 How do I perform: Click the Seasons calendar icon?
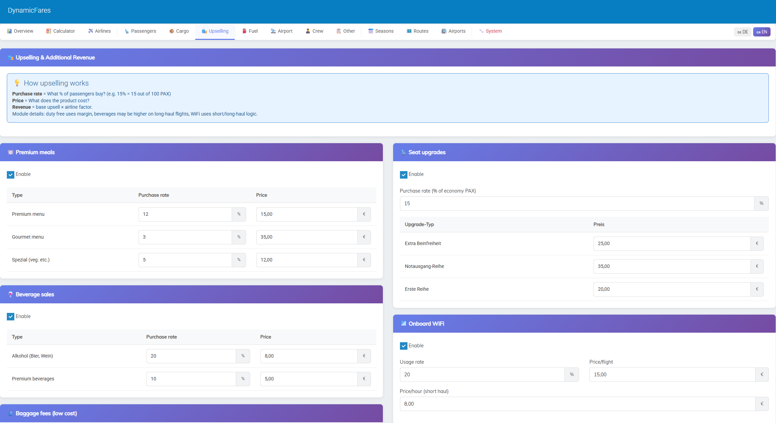(371, 31)
